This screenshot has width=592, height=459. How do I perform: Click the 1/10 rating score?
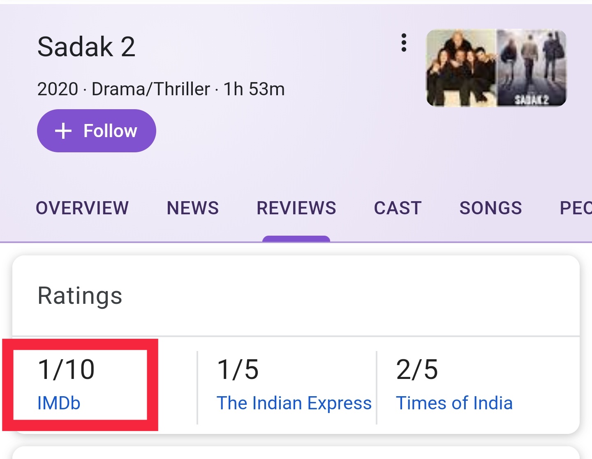[66, 369]
